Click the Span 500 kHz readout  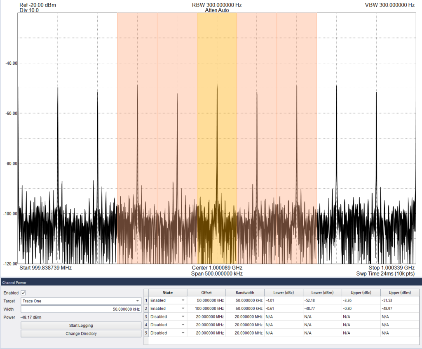coord(217,274)
